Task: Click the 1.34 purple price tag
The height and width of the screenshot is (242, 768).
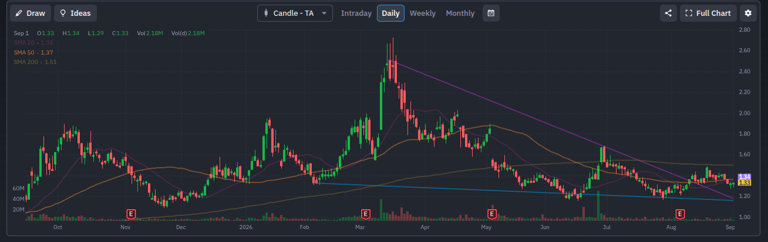Action: (745, 177)
